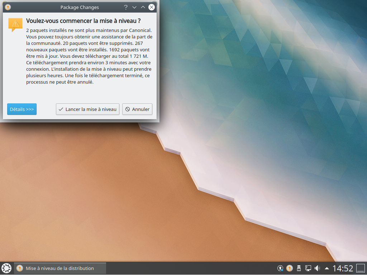This screenshot has height=275, width=367.
Task: Click the question mark help button
Action: (126, 7)
